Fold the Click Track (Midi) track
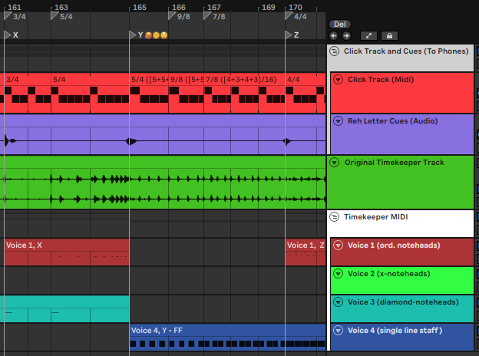 [x=339, y=79]
